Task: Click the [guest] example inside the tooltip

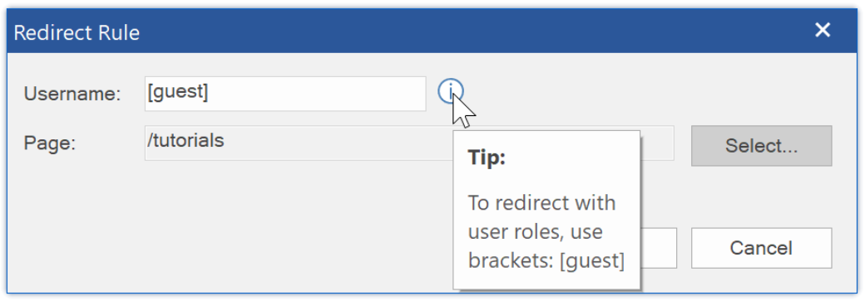Action: tap(592, 261)
